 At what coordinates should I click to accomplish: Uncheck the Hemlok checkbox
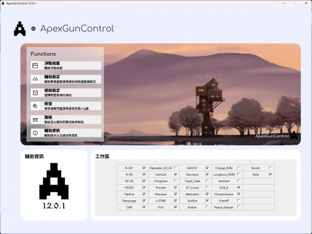(x=175, y=174)
